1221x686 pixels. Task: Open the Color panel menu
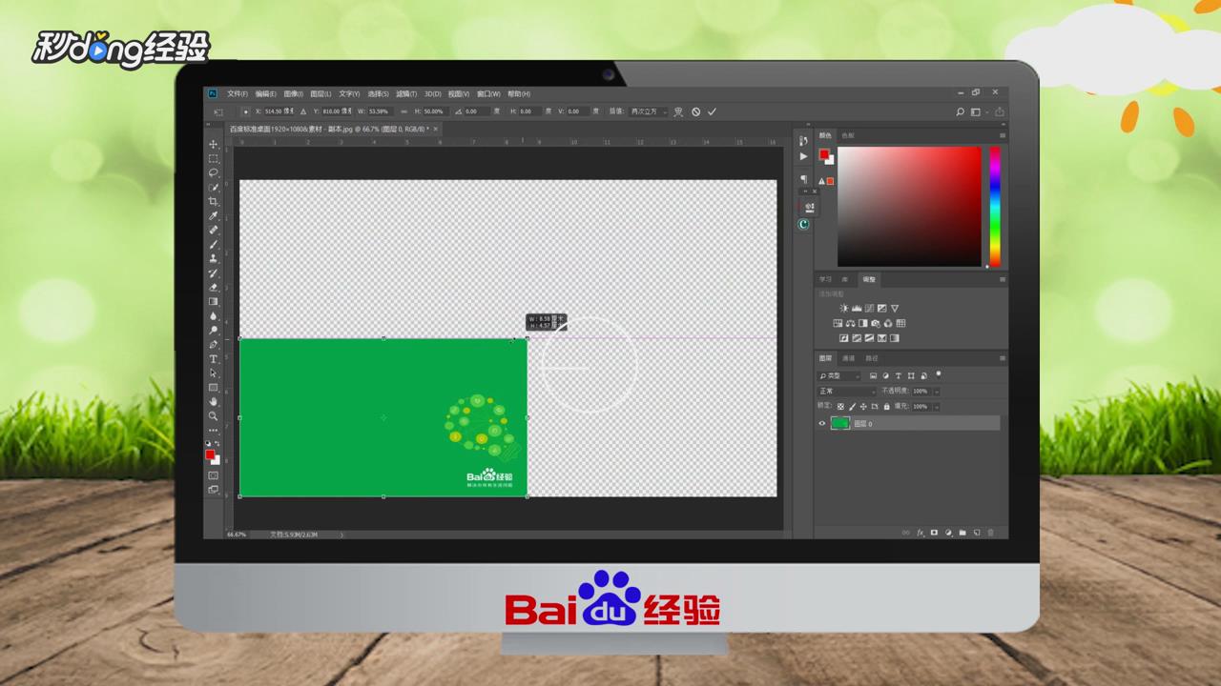click(x=1002, y=135)
